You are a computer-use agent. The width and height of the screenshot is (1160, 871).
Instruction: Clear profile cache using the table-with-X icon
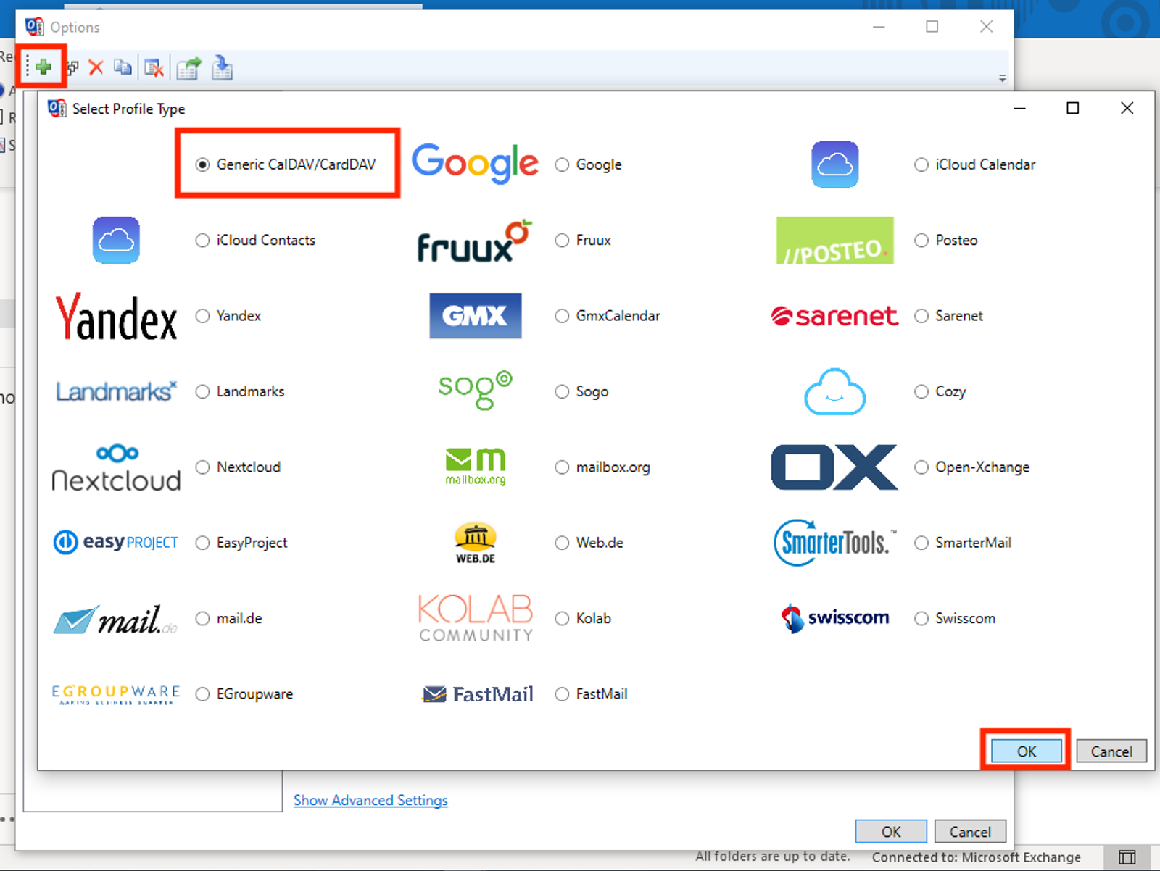click(154, 68)
